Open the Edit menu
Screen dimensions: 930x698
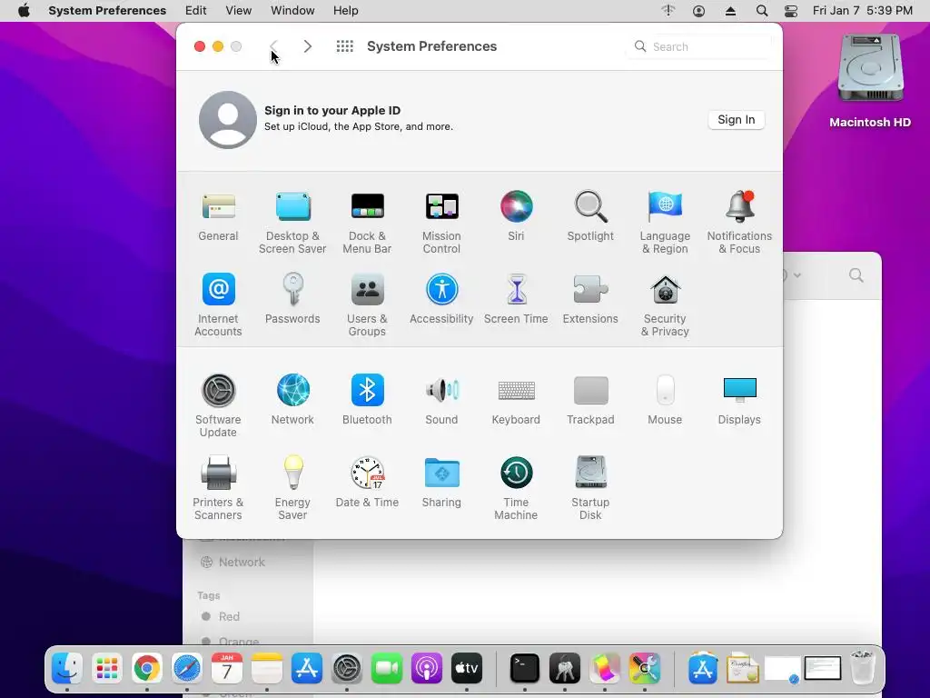(x=196, y=11)
